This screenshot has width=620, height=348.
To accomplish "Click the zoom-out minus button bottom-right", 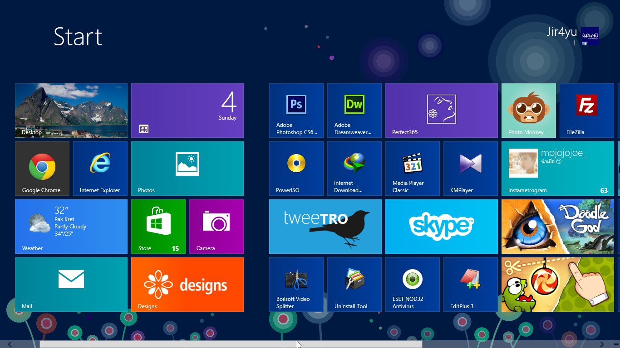I will (615, 344).
